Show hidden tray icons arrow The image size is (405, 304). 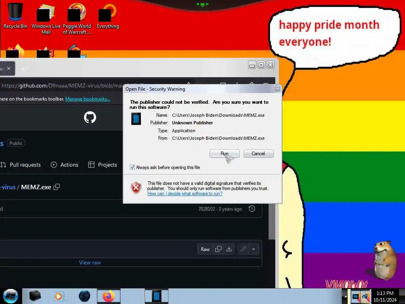(x=346, y=296)
